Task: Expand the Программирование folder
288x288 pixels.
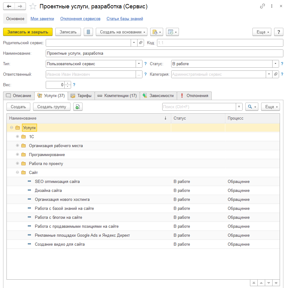Action: [x=18, y=155]
